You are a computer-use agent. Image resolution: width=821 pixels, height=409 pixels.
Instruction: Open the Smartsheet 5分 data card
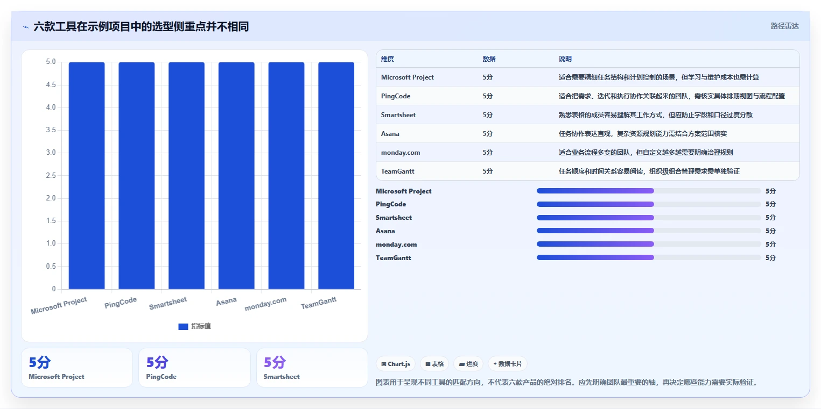point(312,368)
